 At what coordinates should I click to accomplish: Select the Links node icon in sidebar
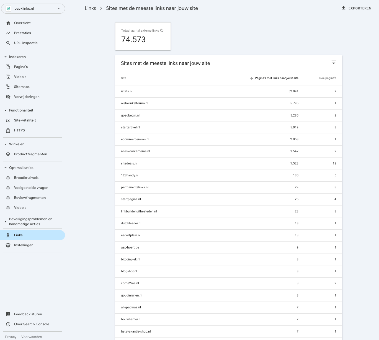point(8,235)
